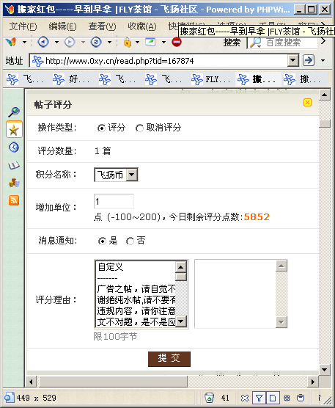Open the history clock icon in sidebar
335x408 pixels.
coord(14,147)
